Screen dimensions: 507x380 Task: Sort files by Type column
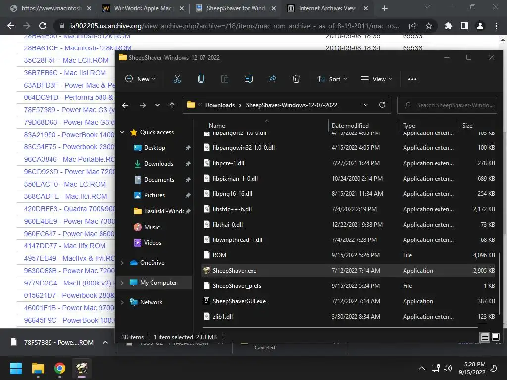(x=409, y=125)
